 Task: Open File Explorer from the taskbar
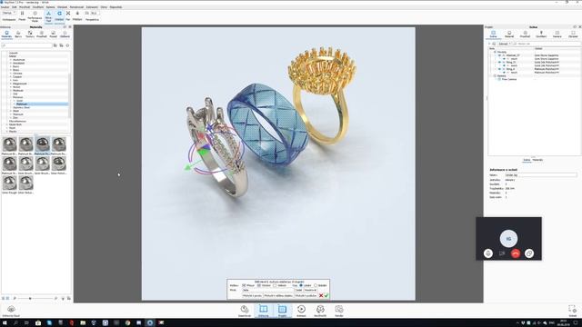83,323
